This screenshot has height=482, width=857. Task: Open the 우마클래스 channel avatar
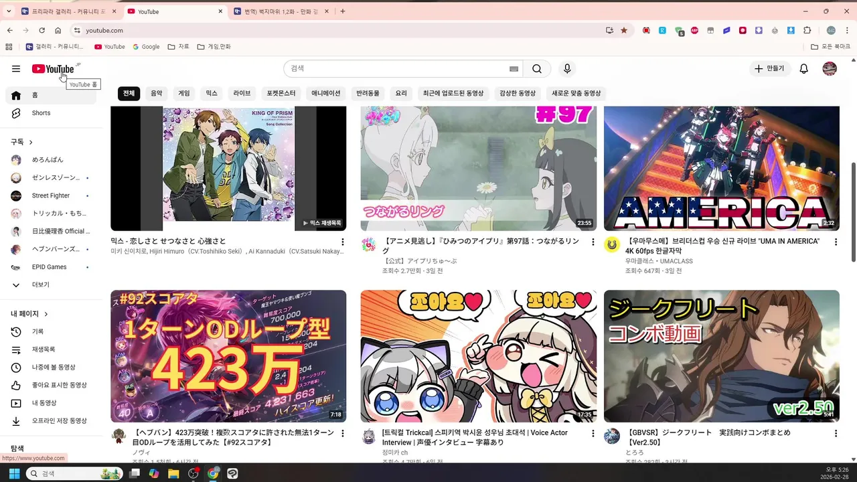(611, 244)
